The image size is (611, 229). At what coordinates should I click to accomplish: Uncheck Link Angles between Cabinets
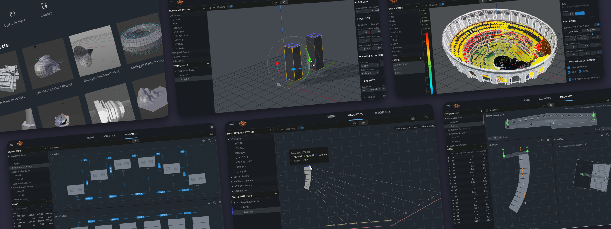point(570,80)
